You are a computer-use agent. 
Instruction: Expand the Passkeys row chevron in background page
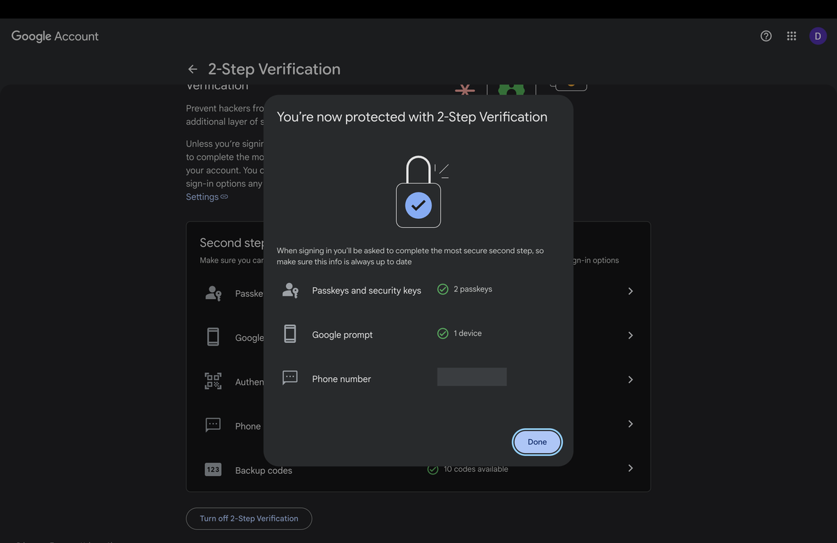point(631,291)
